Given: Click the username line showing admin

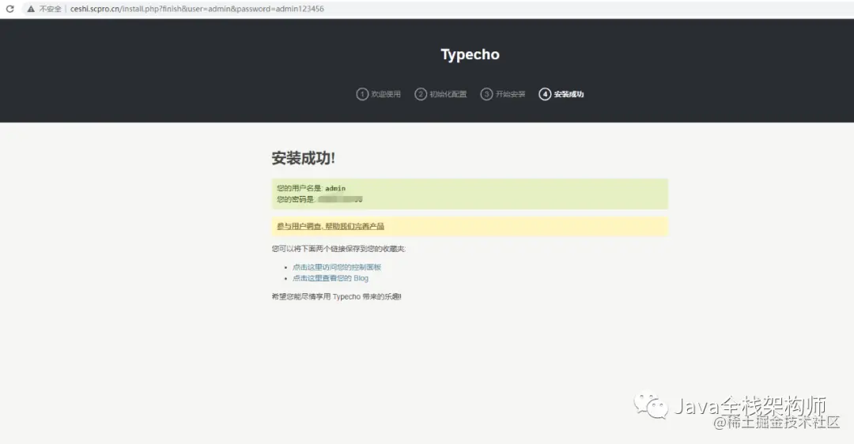Looking at the screenshot, I should [x=311, y=188].
